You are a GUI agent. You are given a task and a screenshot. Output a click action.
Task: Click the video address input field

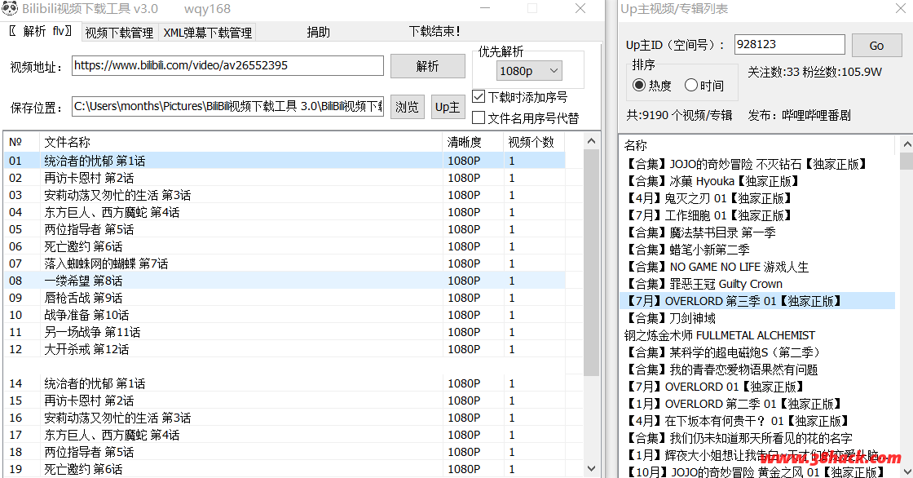(x=227, y=66)
